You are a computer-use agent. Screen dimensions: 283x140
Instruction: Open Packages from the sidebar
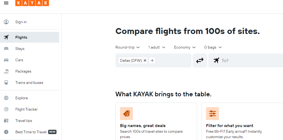click(x=23, y=71)
